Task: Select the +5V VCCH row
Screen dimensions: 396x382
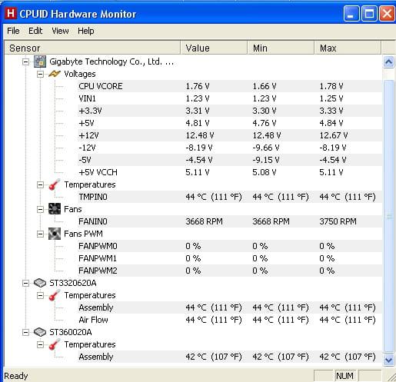Action: 230,172
